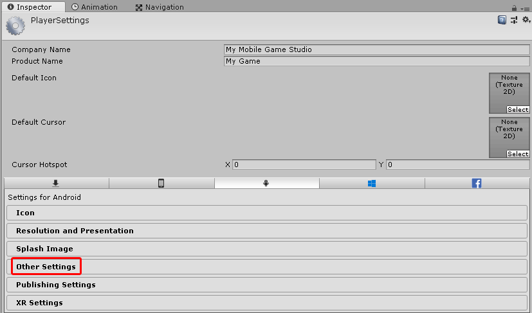
Task: Edit the Product Name field
Action: [x=376, y=61]
